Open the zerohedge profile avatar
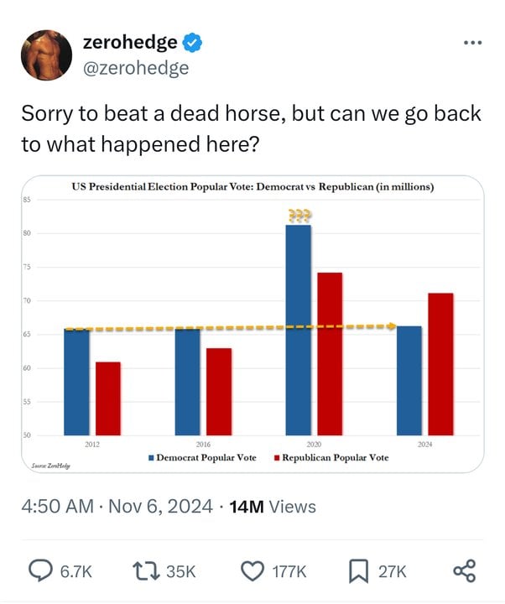The width and height of the screenshot is (505, 604). point(46,55)
